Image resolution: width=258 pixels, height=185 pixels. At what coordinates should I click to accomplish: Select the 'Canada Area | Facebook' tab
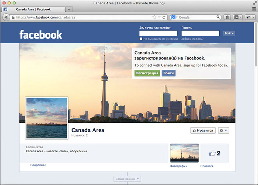pyautogui.click(x=33, y=9)
